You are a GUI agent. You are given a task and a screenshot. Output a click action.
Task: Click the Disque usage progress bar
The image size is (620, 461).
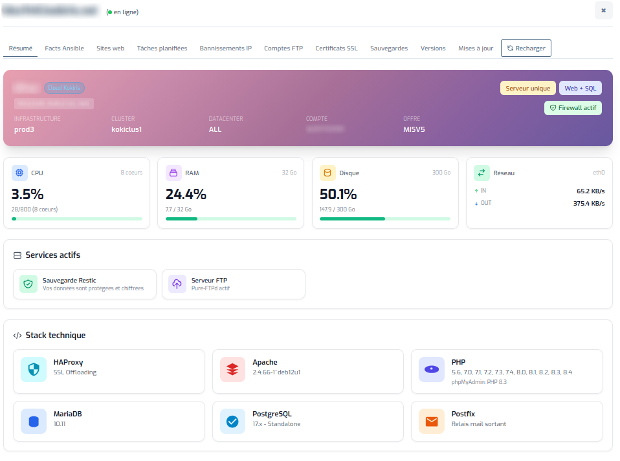click(384, 219)
